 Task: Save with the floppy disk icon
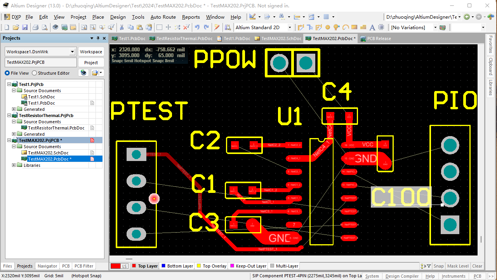tap(25, 27)
